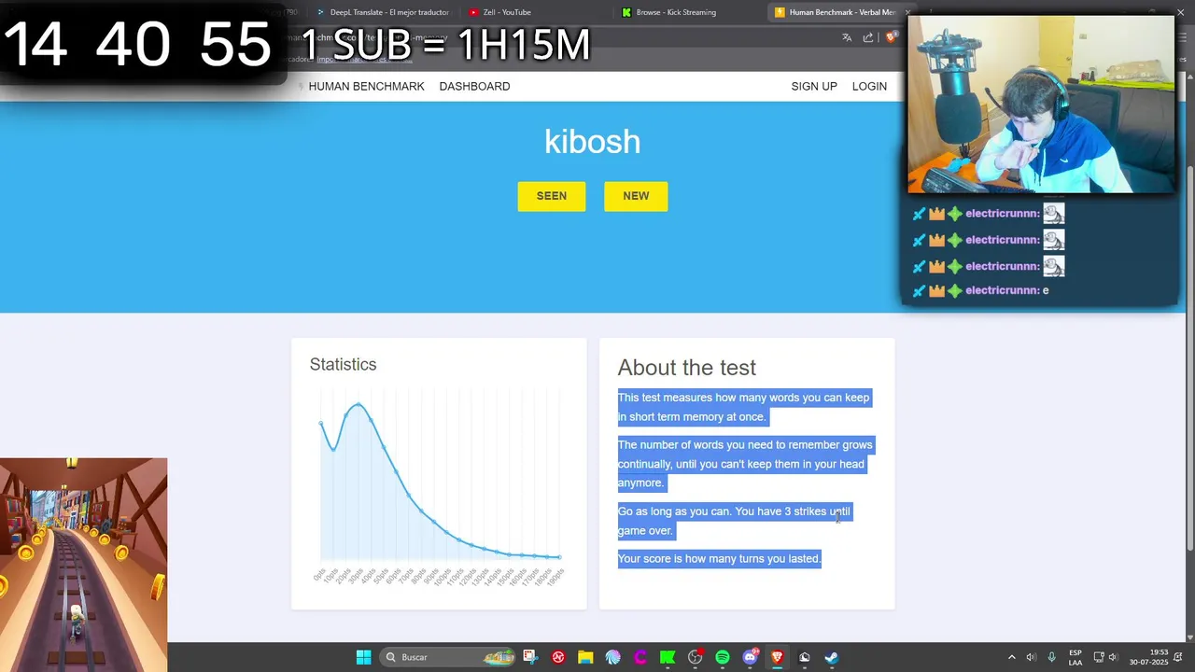Open the HUMAN BENCHMARK home link

pos(366,86)
